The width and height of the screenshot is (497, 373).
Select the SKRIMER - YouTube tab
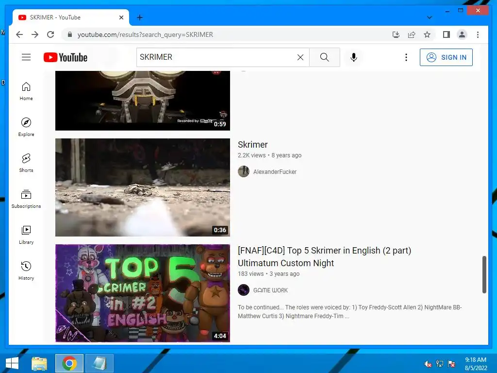71,17
